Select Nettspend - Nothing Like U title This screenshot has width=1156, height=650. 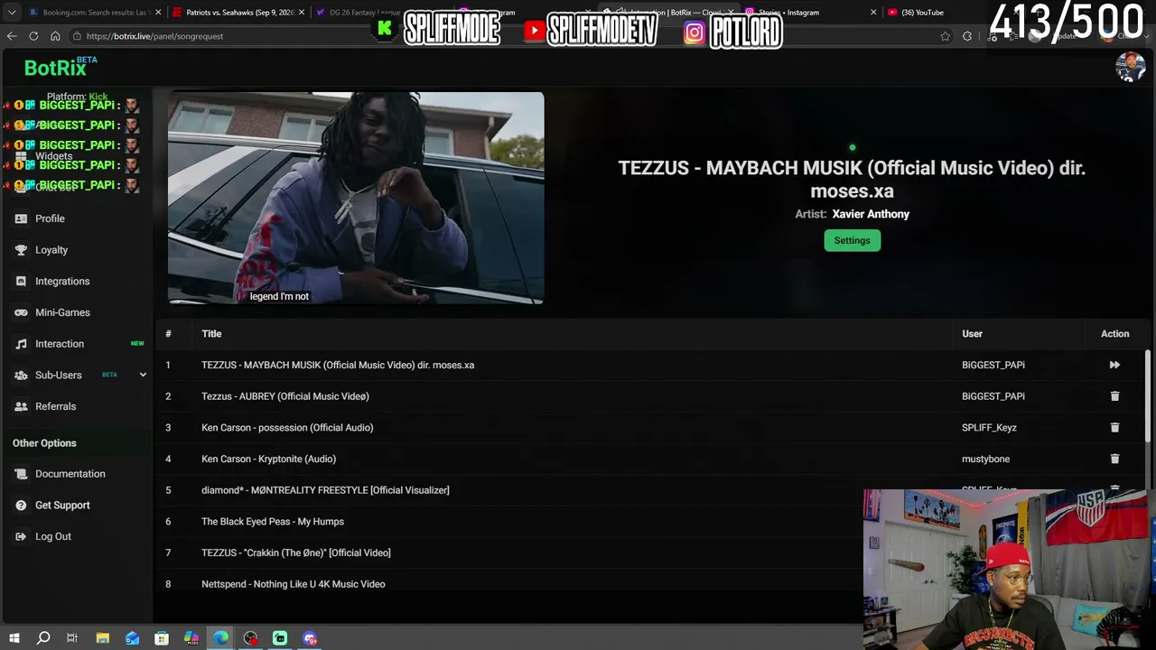(x=294, y=584)
